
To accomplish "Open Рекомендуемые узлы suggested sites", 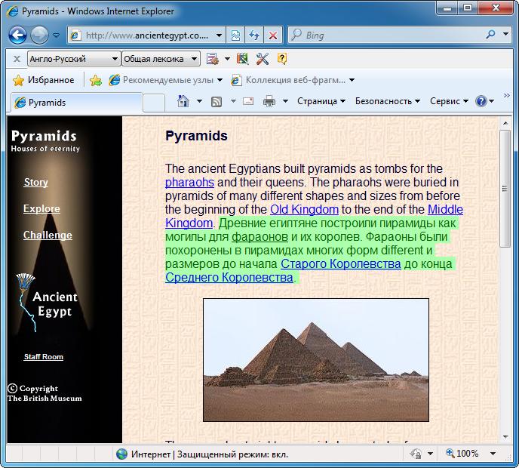I will click(165, 80).
